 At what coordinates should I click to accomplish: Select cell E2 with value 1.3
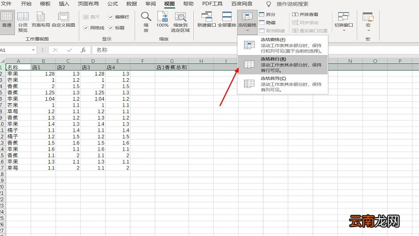(x=117, y=73)
